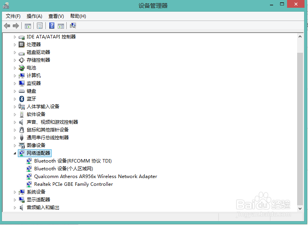Open the 帮助(H) menu
This screenshot has height=225, width=308.
(x=78, y=16)
